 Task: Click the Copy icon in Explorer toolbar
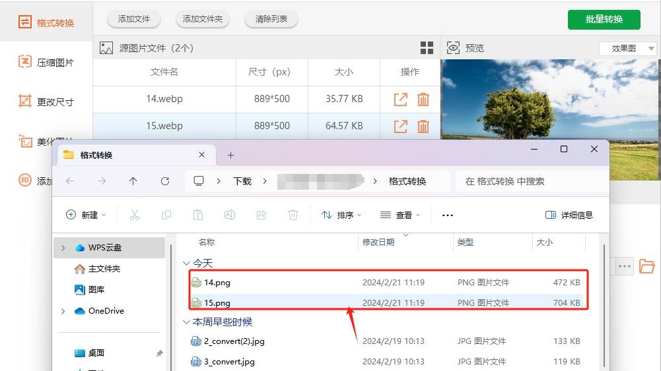point(166,215)
